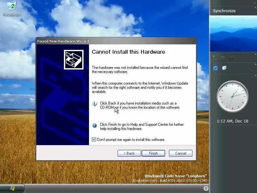Click the analog clock in the sidebar
The width and height of the screenshot is (257, 193).
232,96
